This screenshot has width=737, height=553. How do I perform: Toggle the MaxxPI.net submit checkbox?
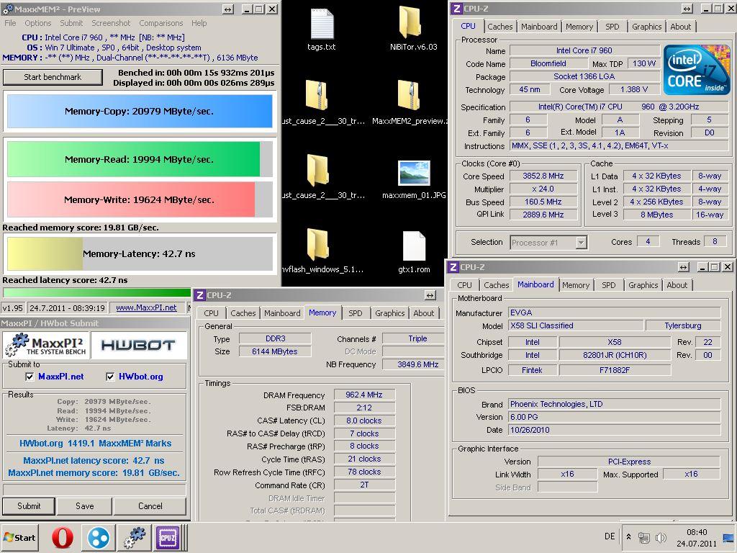(x=30, y=376)
